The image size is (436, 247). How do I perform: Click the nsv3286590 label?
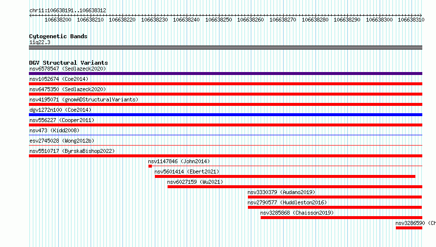(410, 223)
